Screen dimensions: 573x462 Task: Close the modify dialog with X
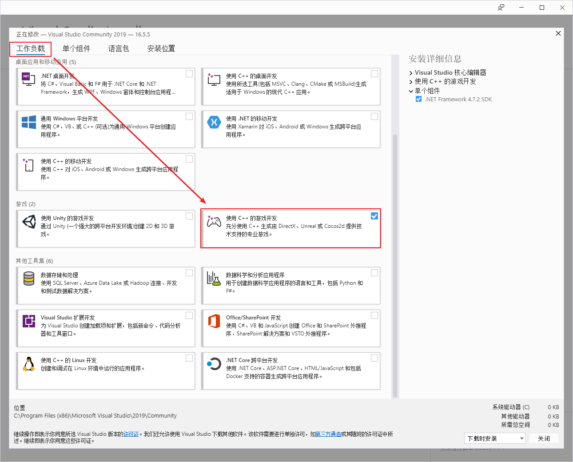pos(558,33)
